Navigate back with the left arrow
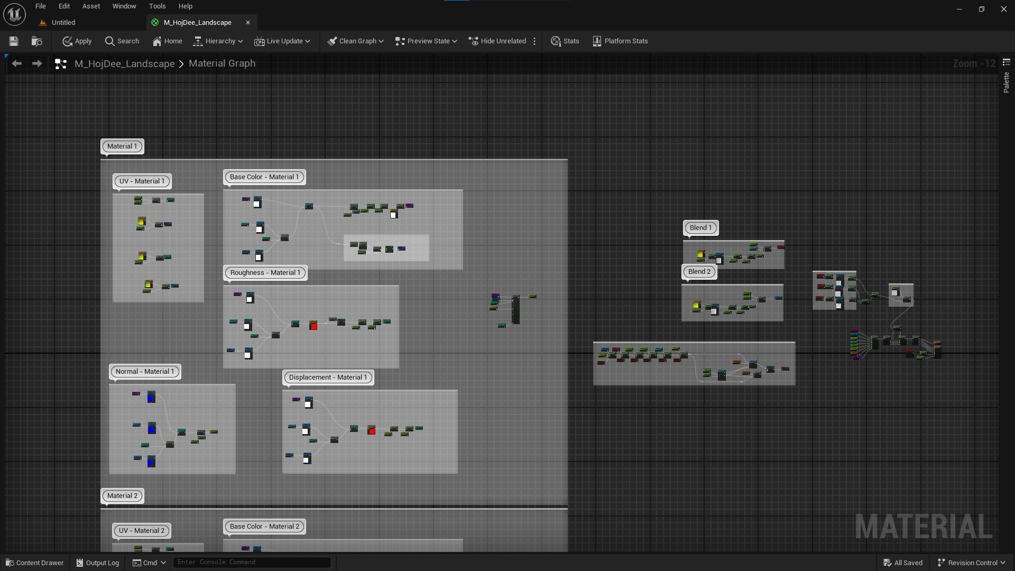1015x571 pixels. coord(17,63)
